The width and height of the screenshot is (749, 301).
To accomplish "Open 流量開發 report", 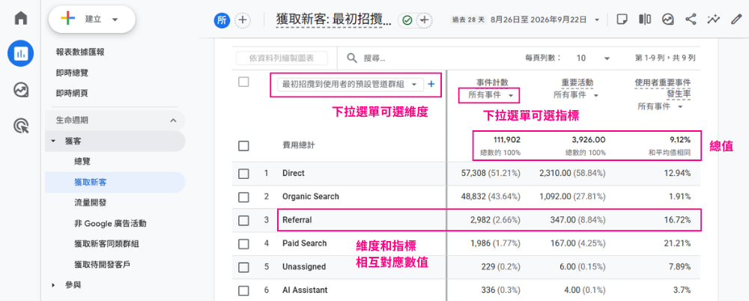I will [91, 203].
